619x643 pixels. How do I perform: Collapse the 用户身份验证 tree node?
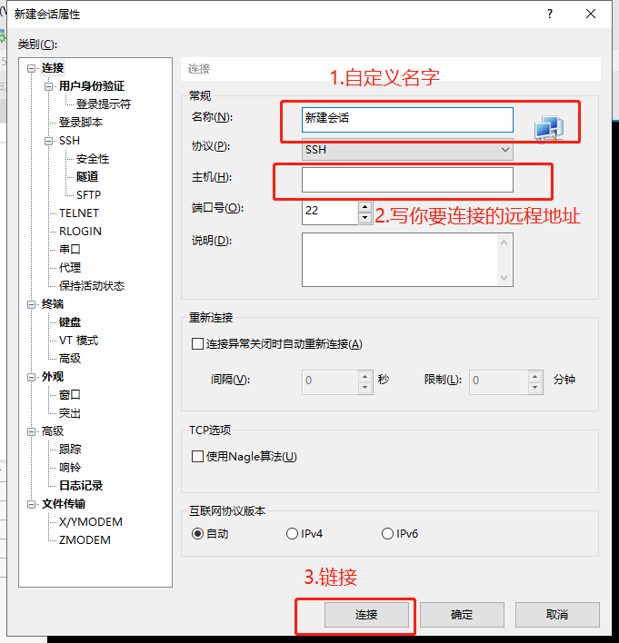point(48,86)
